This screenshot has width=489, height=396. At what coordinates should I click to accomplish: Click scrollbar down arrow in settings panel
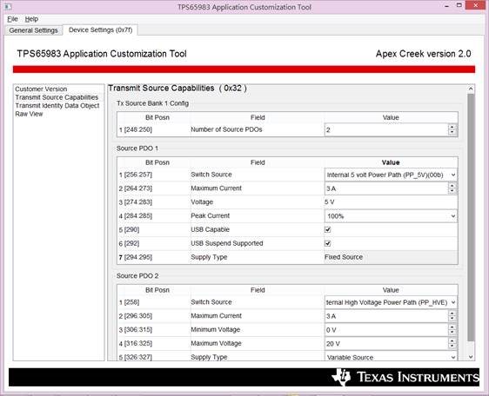point(471,357)
